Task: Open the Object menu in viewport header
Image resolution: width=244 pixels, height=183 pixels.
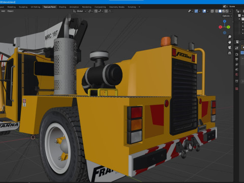Action: (10, 11)
